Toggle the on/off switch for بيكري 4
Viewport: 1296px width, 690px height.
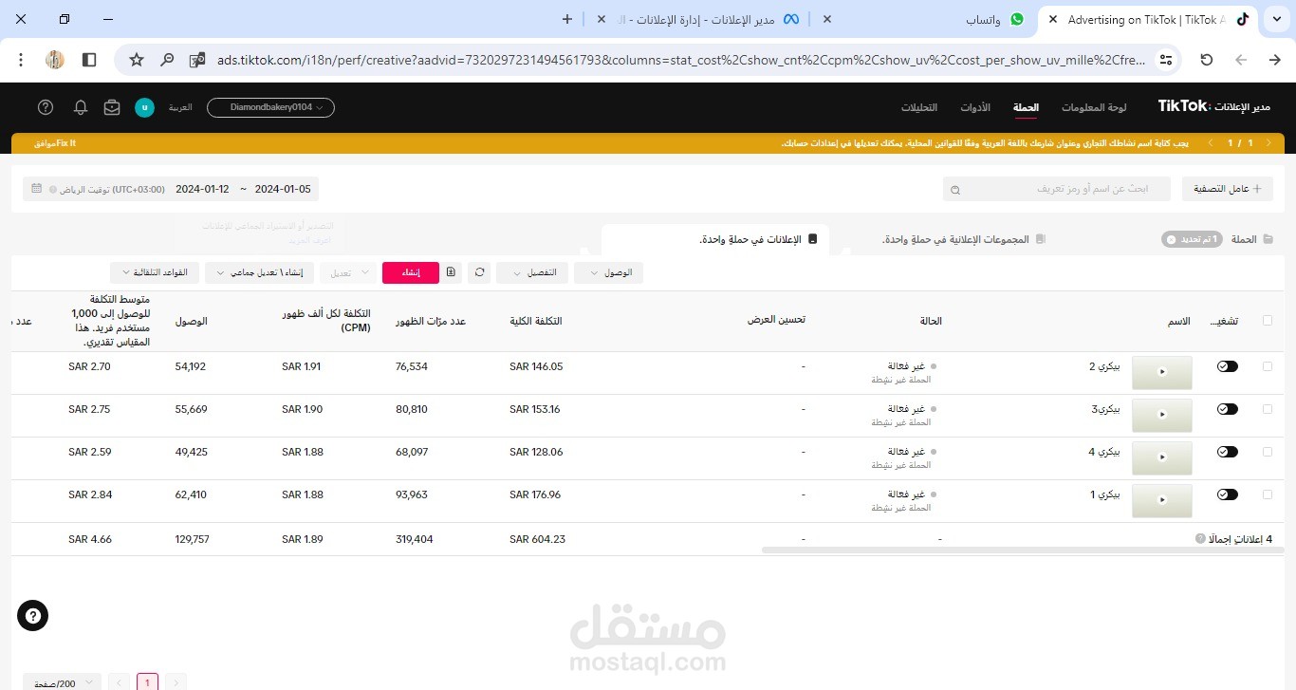1228,452
